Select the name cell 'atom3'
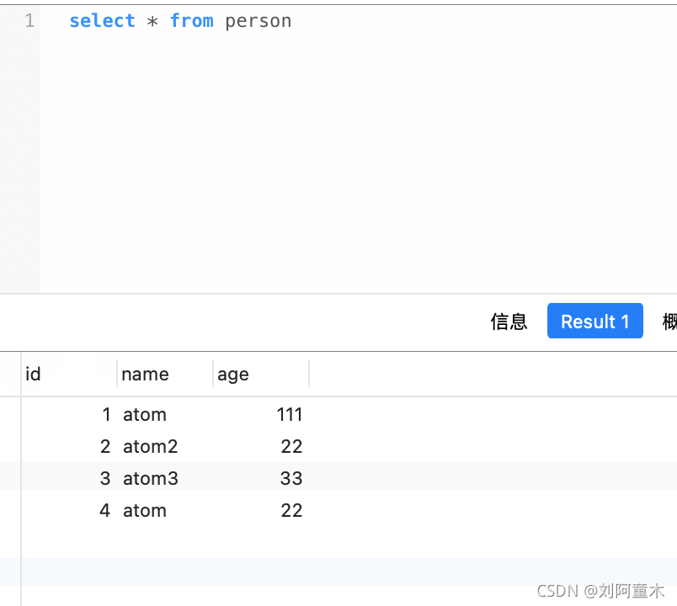The width and height of the screenshot is (677, 606). [165, 478]
